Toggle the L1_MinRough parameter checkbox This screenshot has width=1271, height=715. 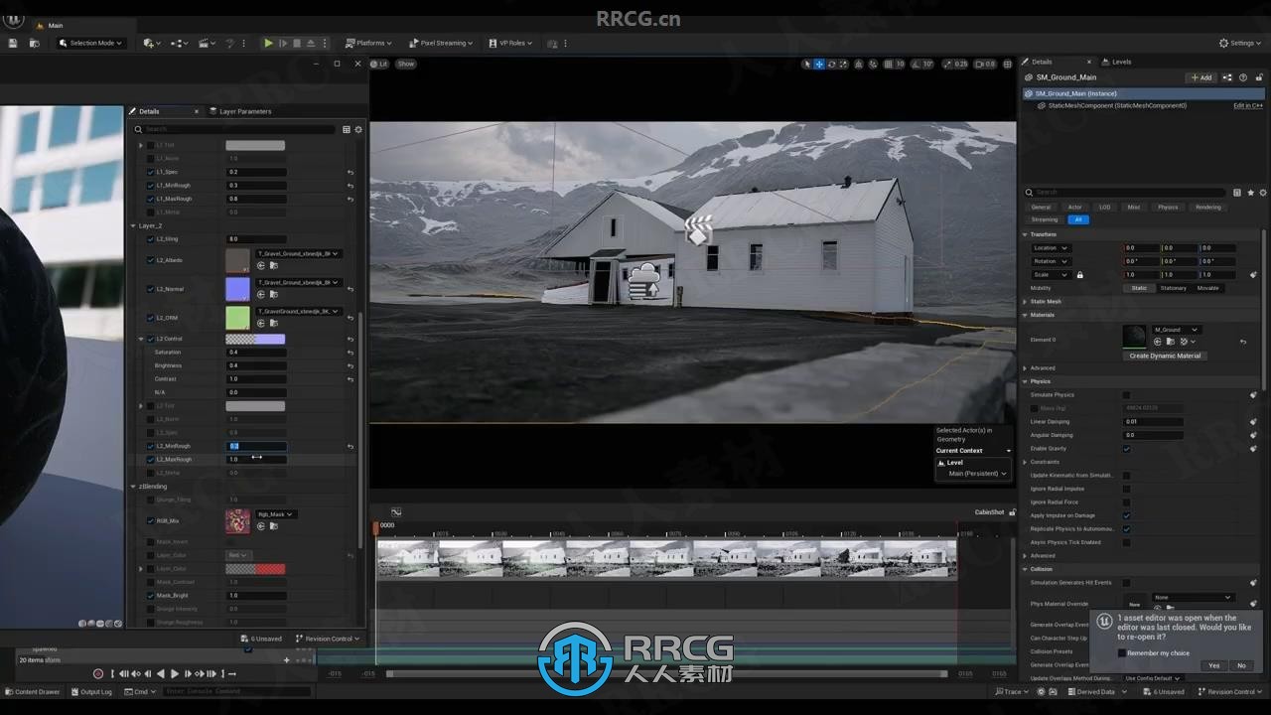[x=151, y=185]
